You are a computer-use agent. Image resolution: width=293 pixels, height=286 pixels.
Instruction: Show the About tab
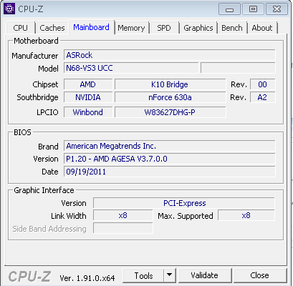tap(262, 28)
